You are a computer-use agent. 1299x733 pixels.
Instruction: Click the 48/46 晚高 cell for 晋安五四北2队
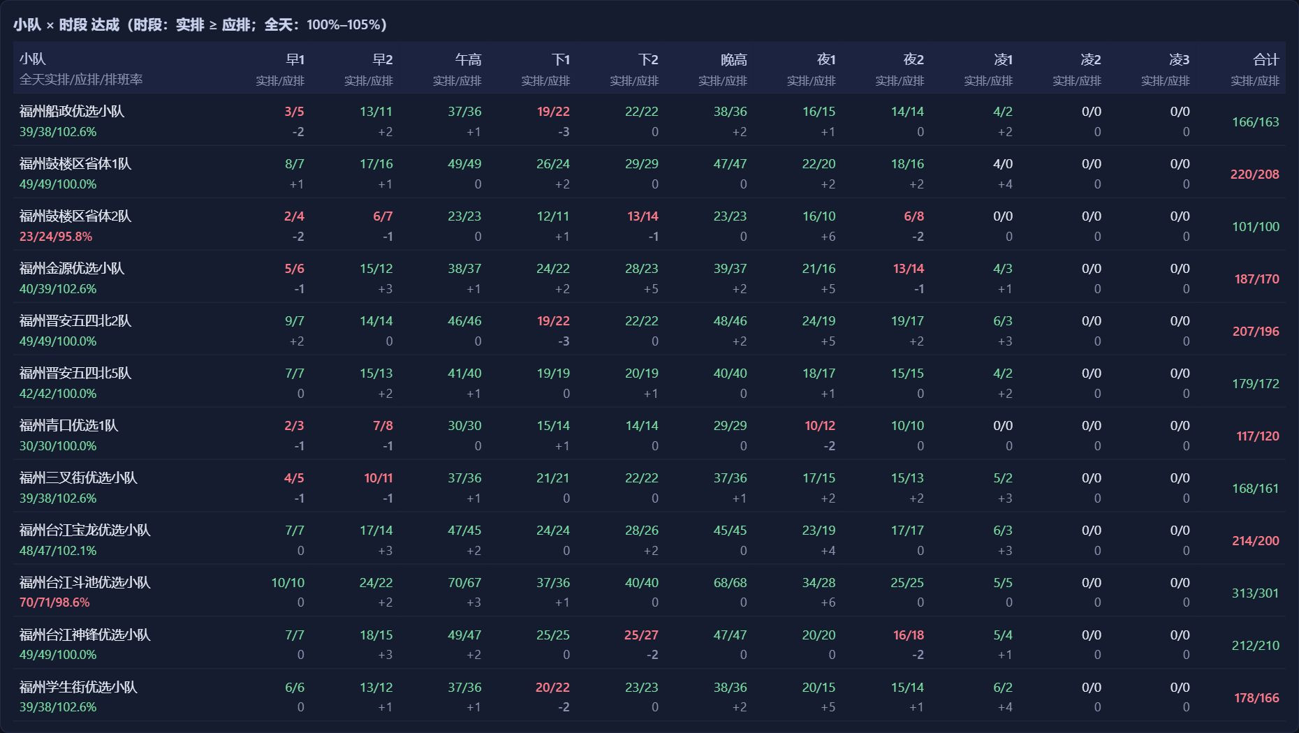coord(730,321)
